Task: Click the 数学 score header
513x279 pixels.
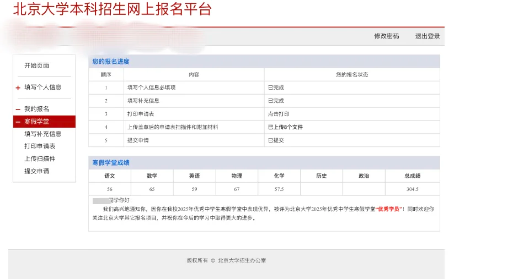Action: click(x=152, y=176)
